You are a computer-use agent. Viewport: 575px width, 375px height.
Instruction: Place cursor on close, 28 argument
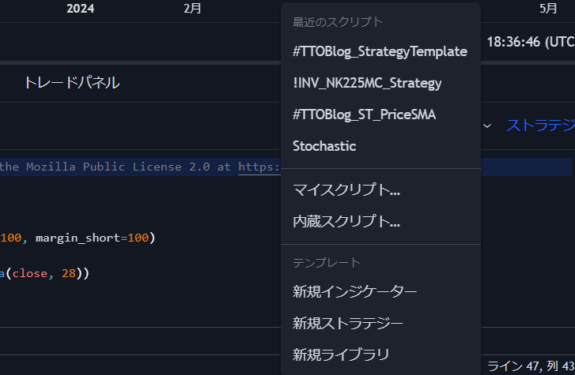point(44,274)
